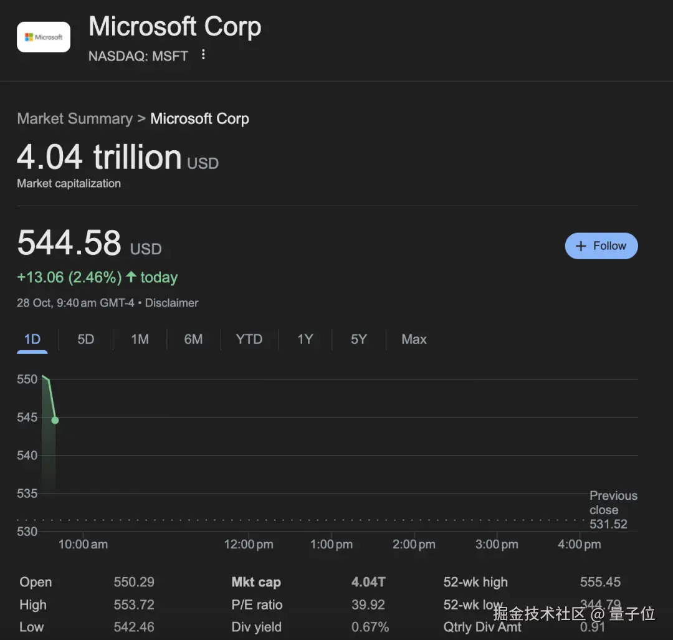Screen dimensions: 673x640
Task: View the 1Y chart range
Action: 305,339
